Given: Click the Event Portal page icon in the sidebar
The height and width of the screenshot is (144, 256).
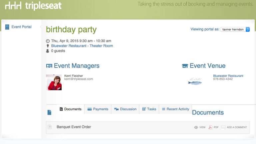Looking at the screenshot, I should (7, 27).
